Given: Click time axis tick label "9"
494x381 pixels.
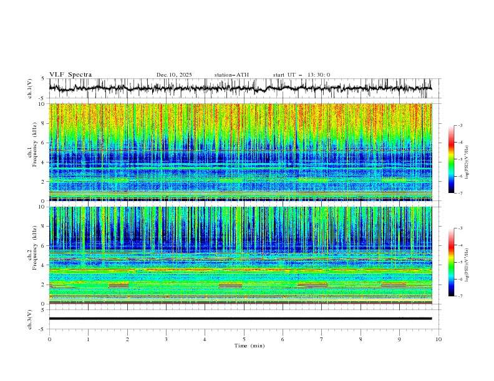Looking at the screenshot, I should point(399,339).
